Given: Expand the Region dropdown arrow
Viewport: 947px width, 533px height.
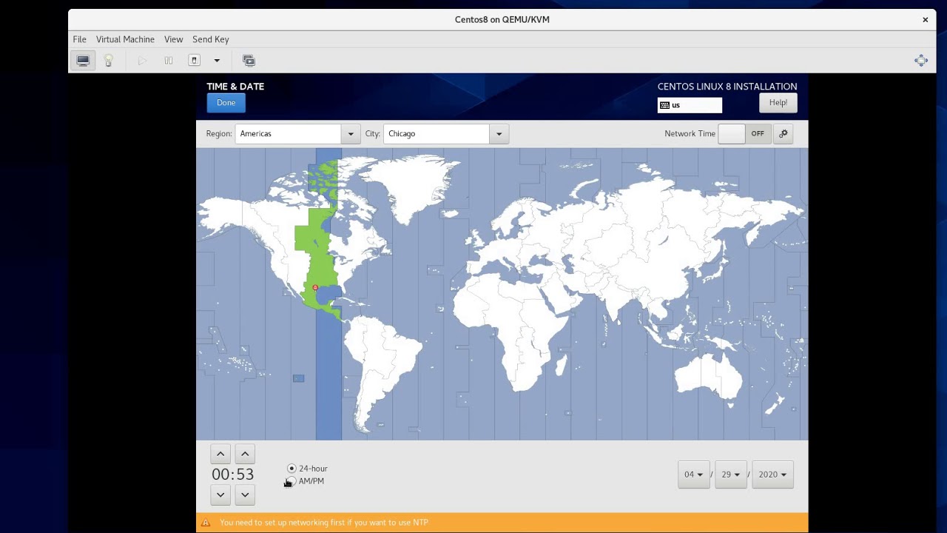Looking at the screenshot, I should pos(351,134).
